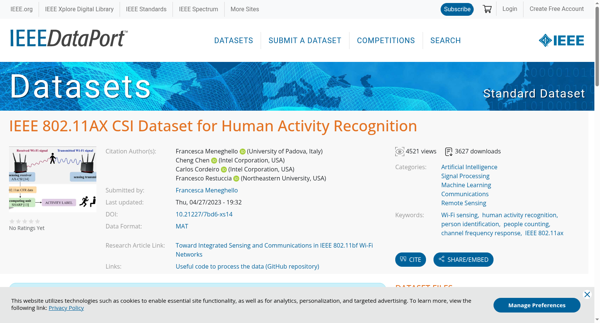The width and height of the screenshot is (600, 323).
Task: Click the '4521 views' count
Action: tap(421, 151)
